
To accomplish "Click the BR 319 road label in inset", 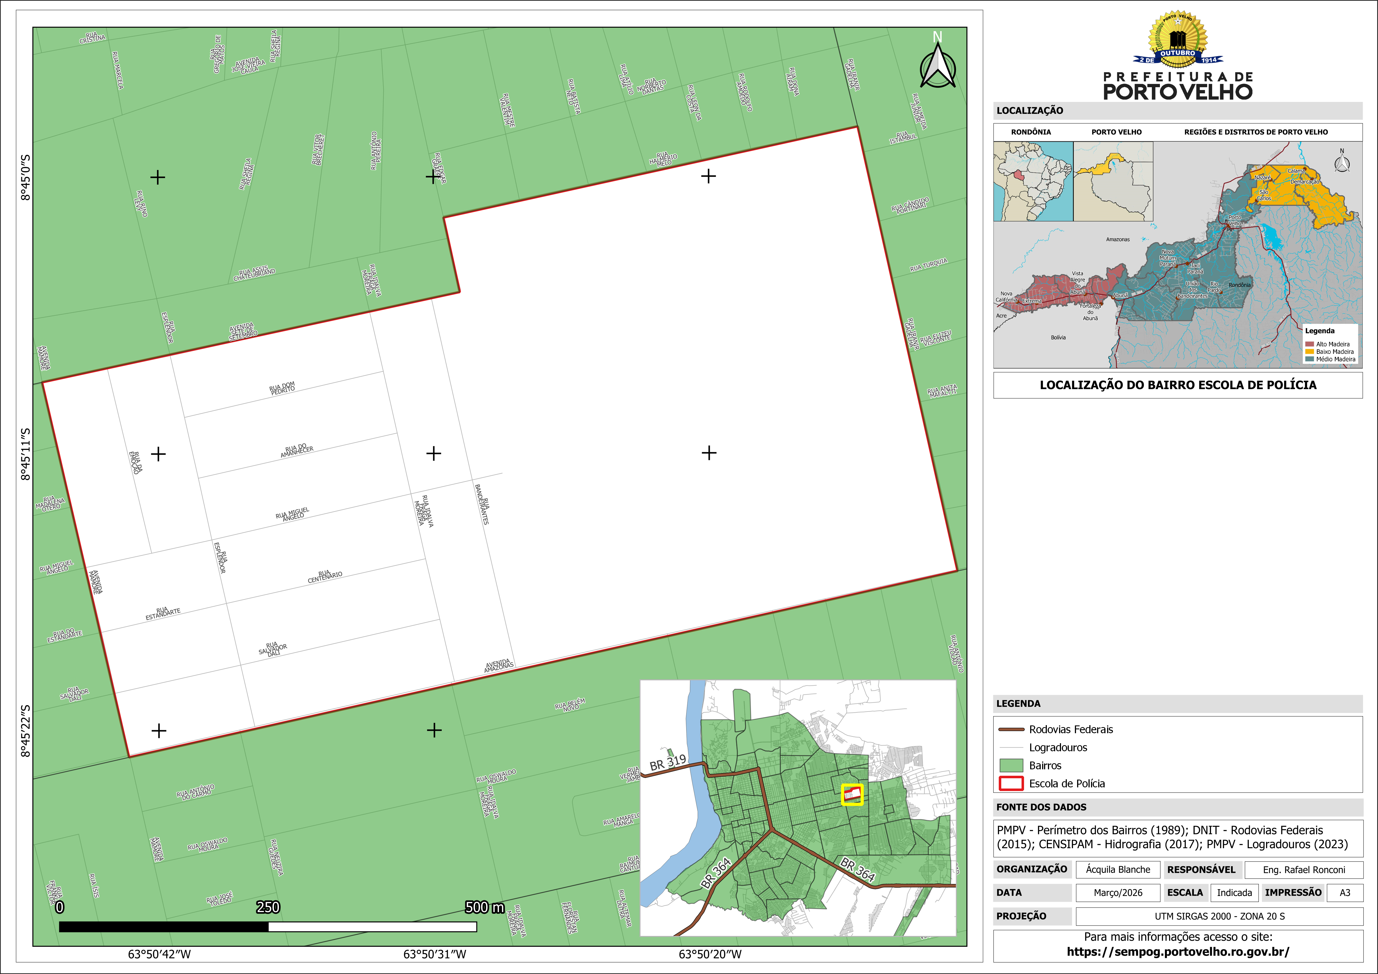I will click(667, 763).
